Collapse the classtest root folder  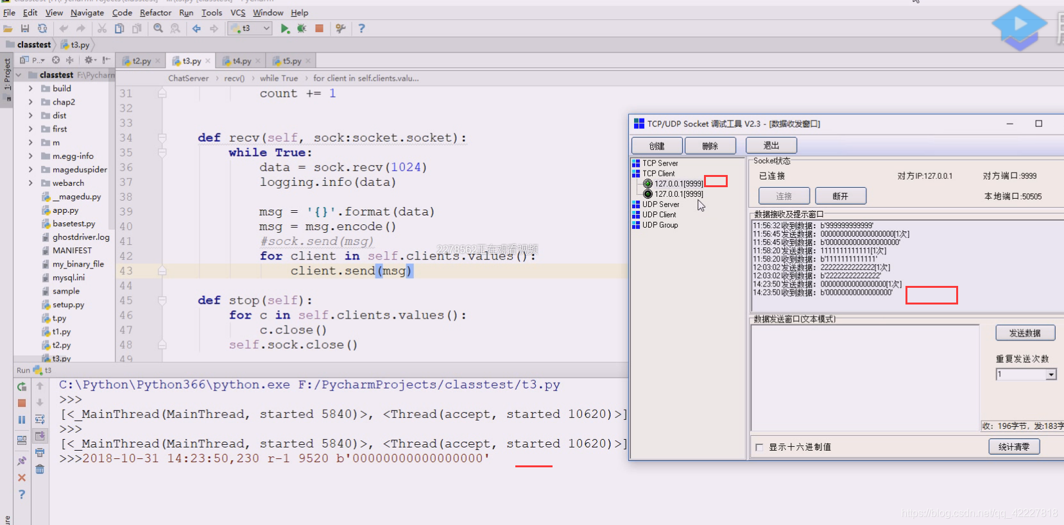click(x=19, y=75)
